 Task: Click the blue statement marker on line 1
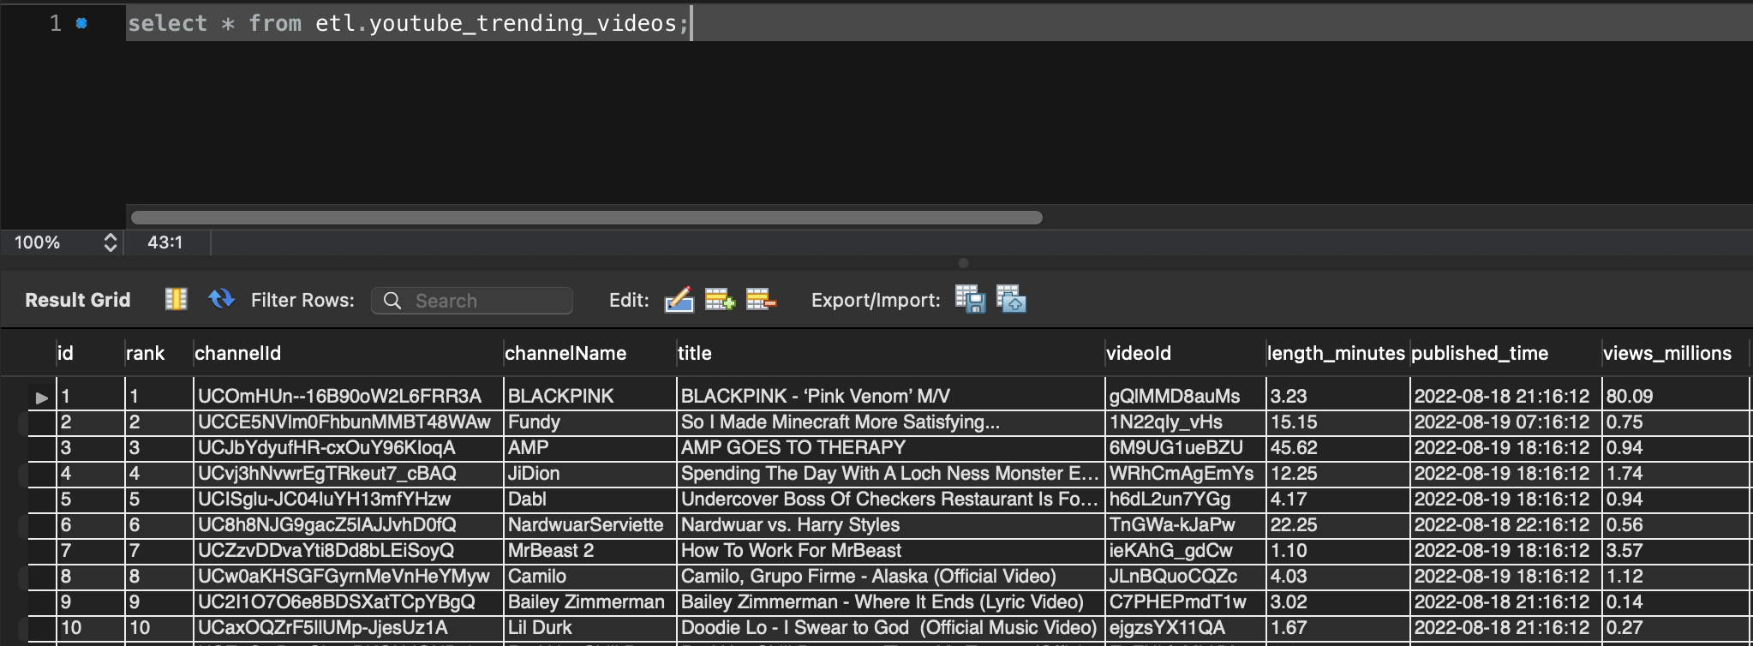pyautogui.click(x=81, y=23)
